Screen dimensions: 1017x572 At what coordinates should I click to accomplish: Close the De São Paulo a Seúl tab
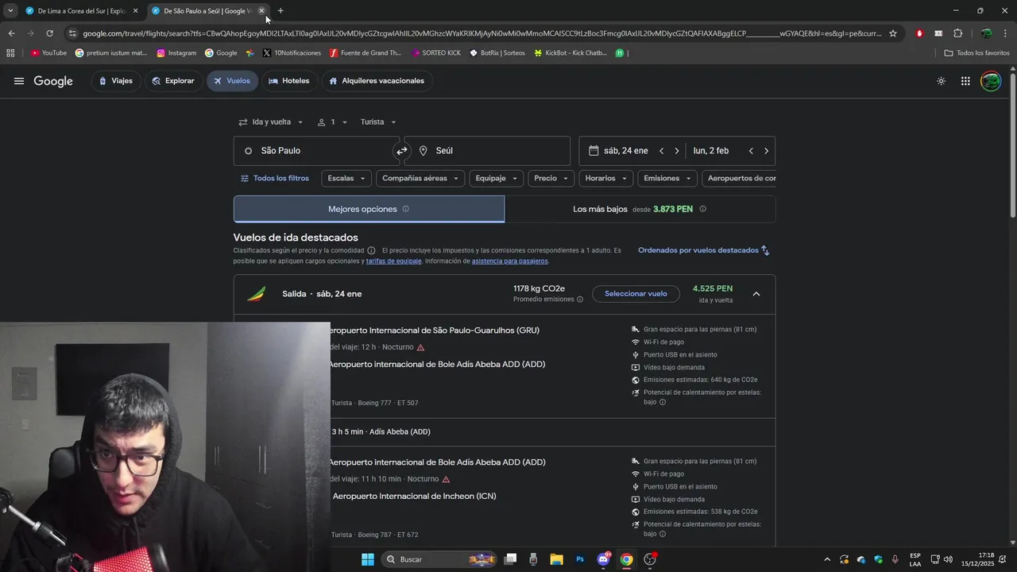(x=261, y=11)
